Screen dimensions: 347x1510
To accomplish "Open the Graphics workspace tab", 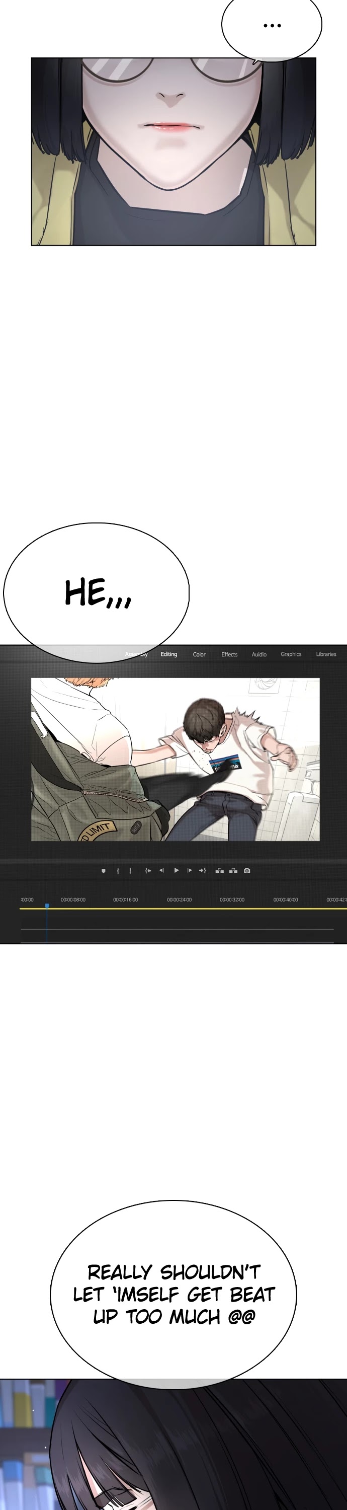I will 291,654.
